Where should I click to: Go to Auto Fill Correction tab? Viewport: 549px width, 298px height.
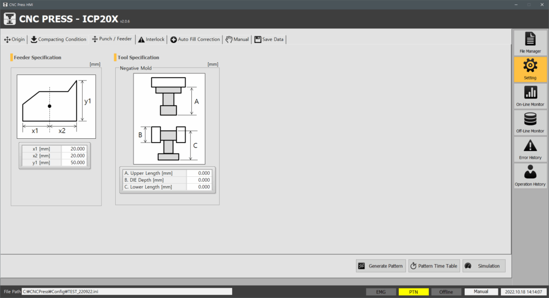click(x=195, y=39)
